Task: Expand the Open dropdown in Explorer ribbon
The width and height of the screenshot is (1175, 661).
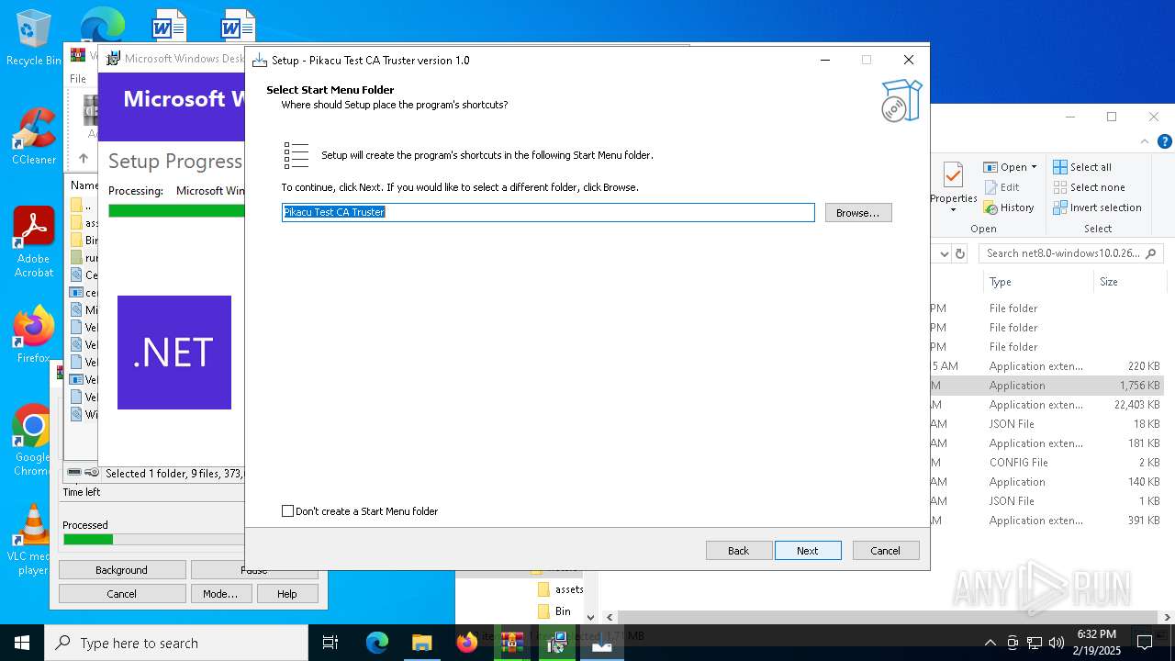Action: pyautogui.click(x=1034, y=167)
